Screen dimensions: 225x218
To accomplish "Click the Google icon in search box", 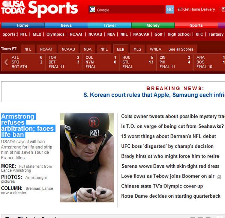I will [x=92, y=9].
